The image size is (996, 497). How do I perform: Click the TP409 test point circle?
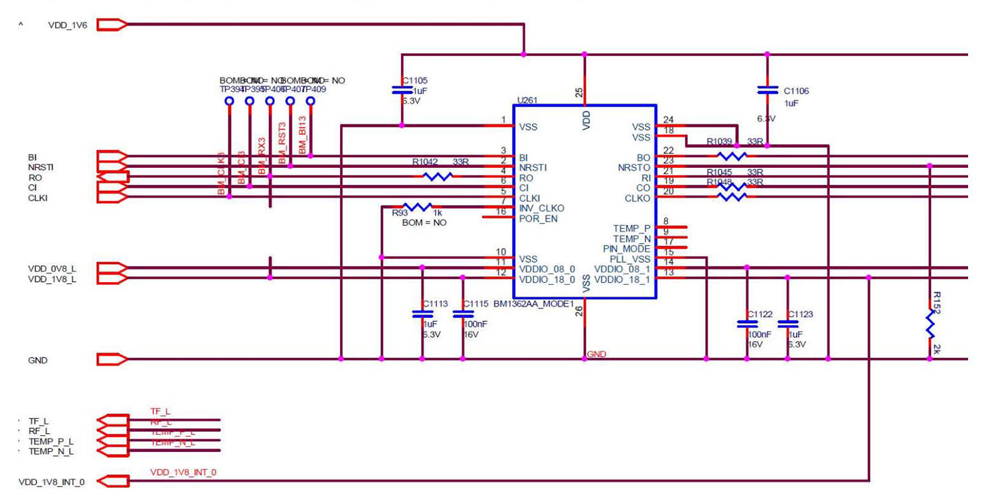click(x=310, y=101)
